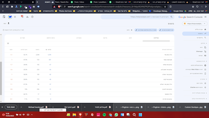Open Brave Shields icon in address bar
Screen dimensions: 209x118
pos(59,6)
